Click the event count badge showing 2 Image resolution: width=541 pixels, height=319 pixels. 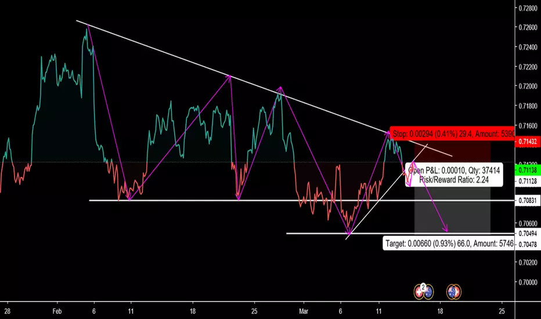point(423,287)
